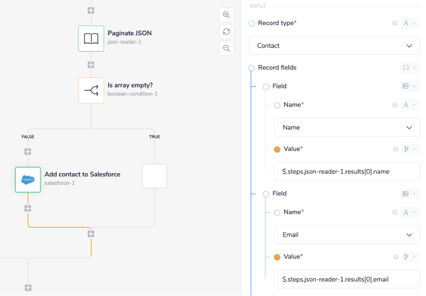Click the plus icon above the FALSE branch step
Screen dimensions: 426x296
click(x=28, y=151)
